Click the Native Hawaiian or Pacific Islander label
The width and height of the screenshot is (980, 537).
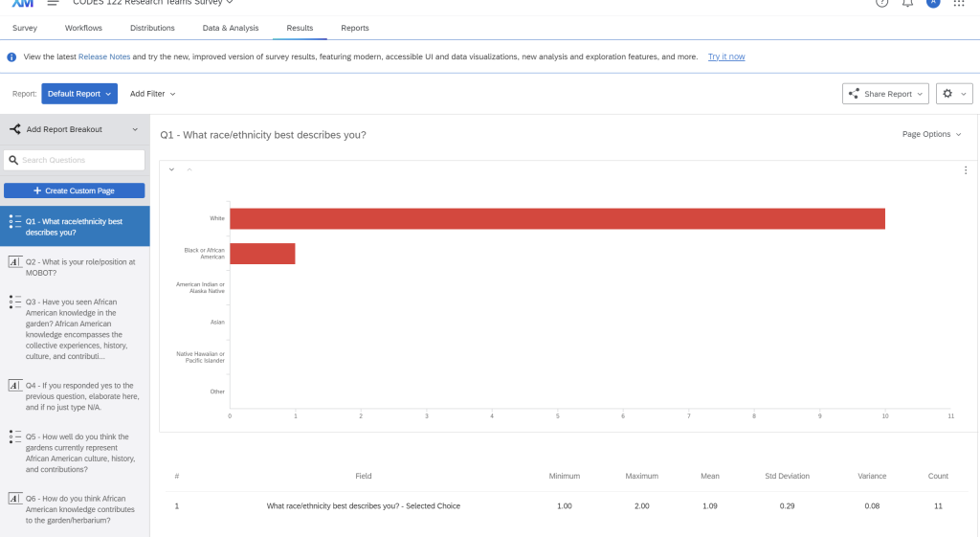pyautogui.click(x=200, y=357)
